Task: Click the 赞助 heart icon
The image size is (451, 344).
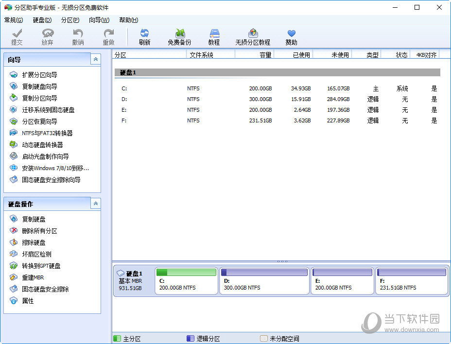Action: (x=291, y=34)
